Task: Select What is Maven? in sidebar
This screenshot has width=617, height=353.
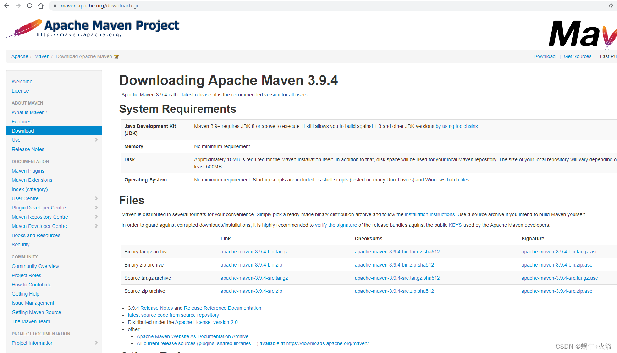Action: click(x=29, y=112)
